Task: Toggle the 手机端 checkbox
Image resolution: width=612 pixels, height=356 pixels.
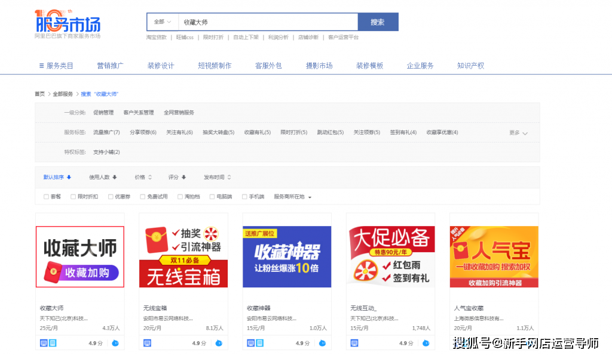Action: click(244, 197)
